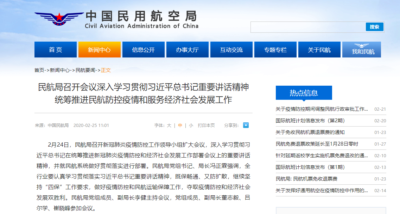Open the 信息公开 navigation tab

(x=144, y=50)
